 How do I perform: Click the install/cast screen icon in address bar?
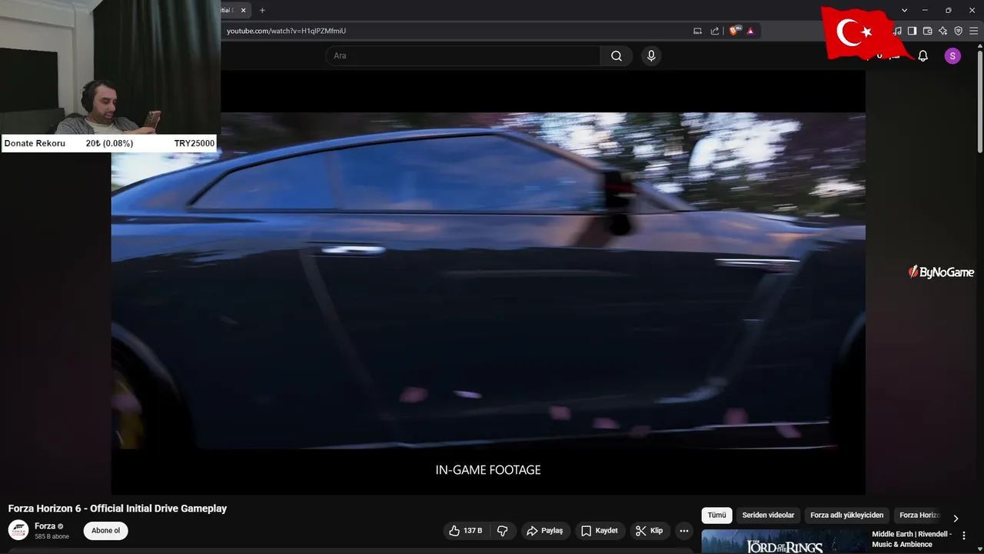(x=698, y=31)
